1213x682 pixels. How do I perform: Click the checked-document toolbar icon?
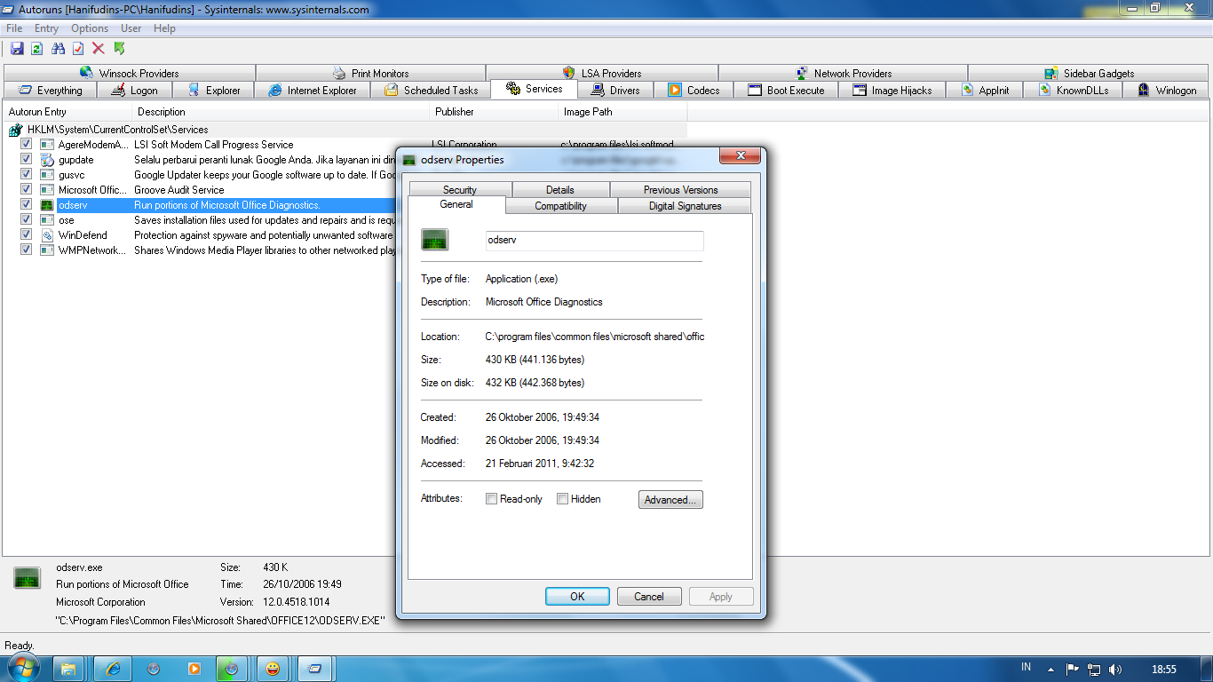coord(78,48)
